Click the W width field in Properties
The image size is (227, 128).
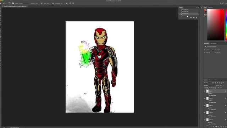click(208, 50)
